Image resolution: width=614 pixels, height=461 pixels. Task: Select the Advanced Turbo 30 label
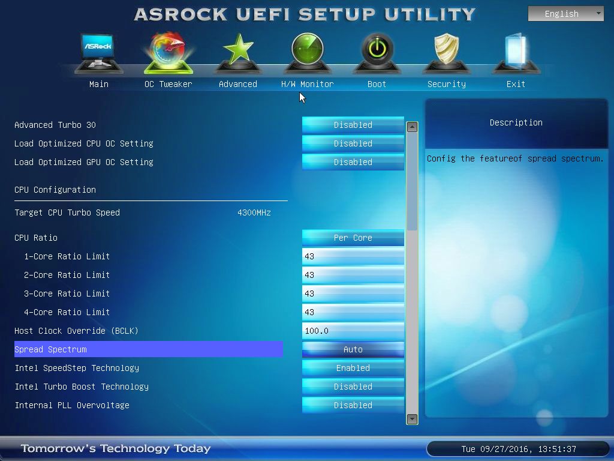point(55,125)
